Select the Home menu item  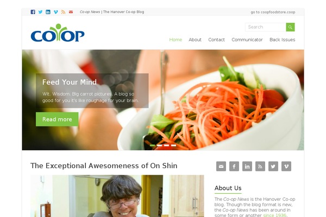coord(175,40)
